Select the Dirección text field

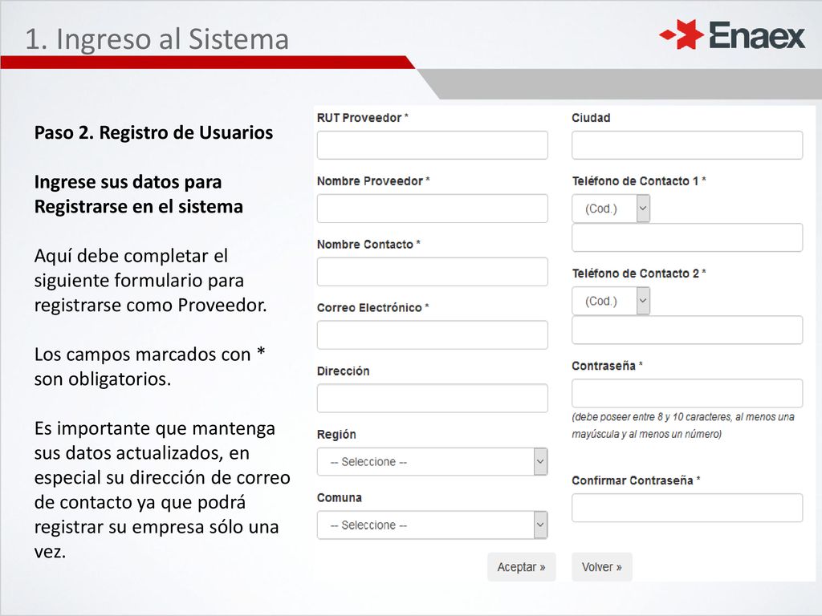[x=432, y=398]
